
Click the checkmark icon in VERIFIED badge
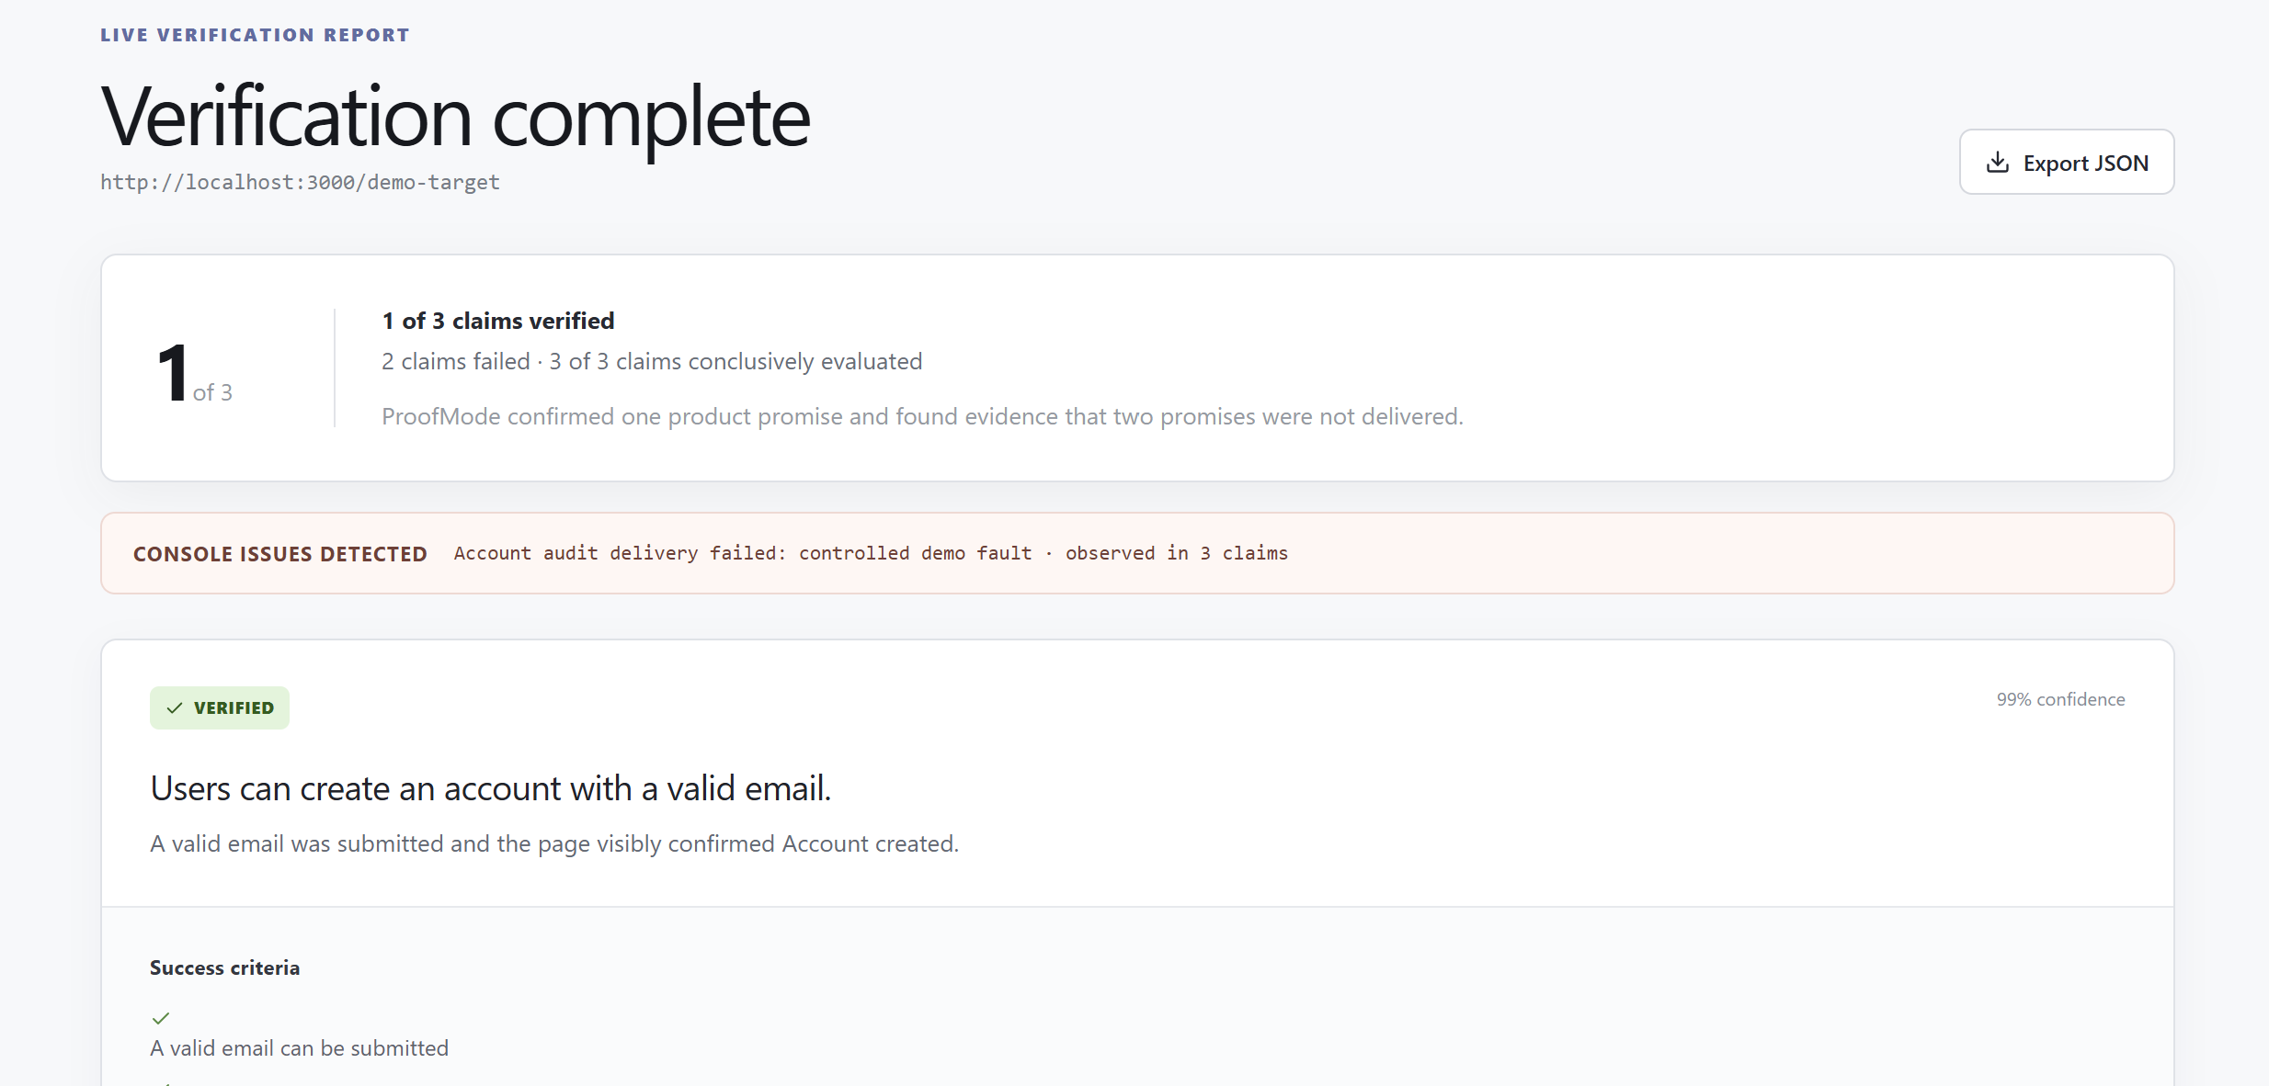click(x=175, y=708)
